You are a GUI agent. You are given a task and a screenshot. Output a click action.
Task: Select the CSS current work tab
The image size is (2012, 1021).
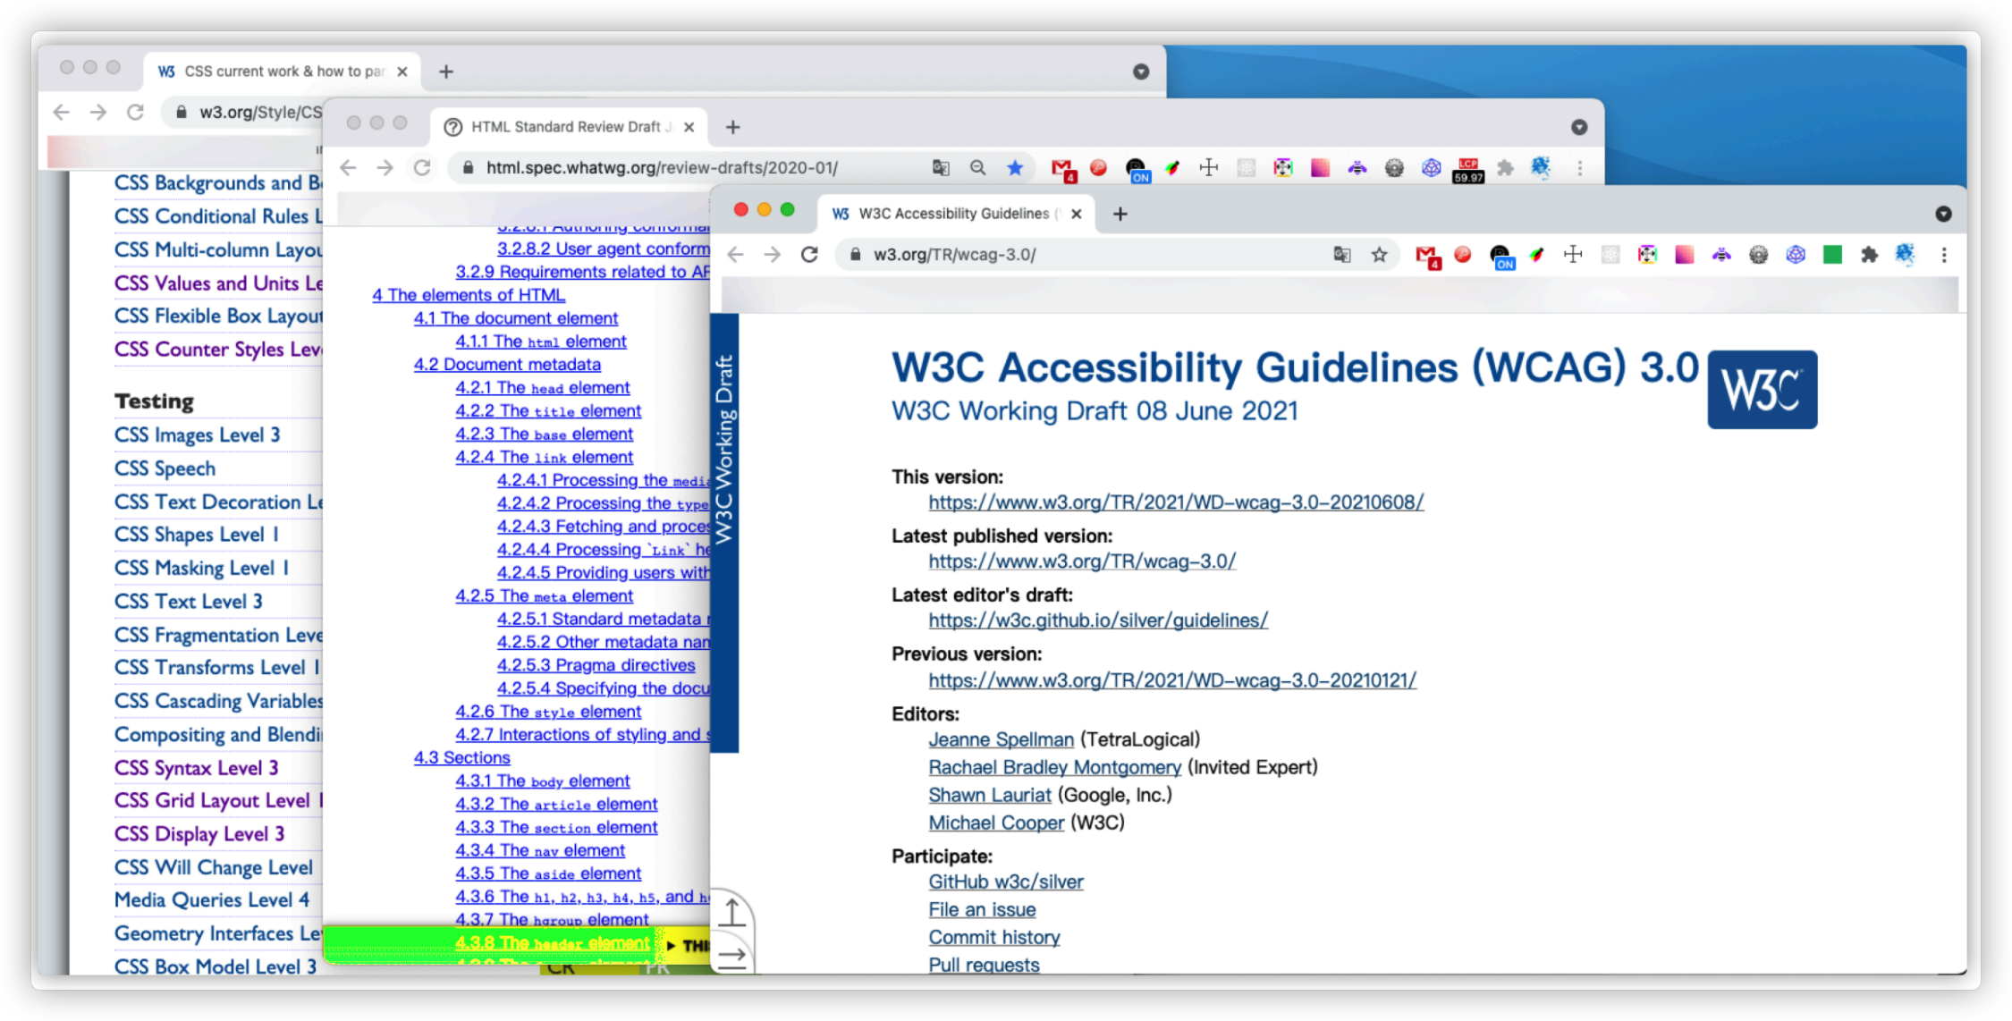click(282, 72)
